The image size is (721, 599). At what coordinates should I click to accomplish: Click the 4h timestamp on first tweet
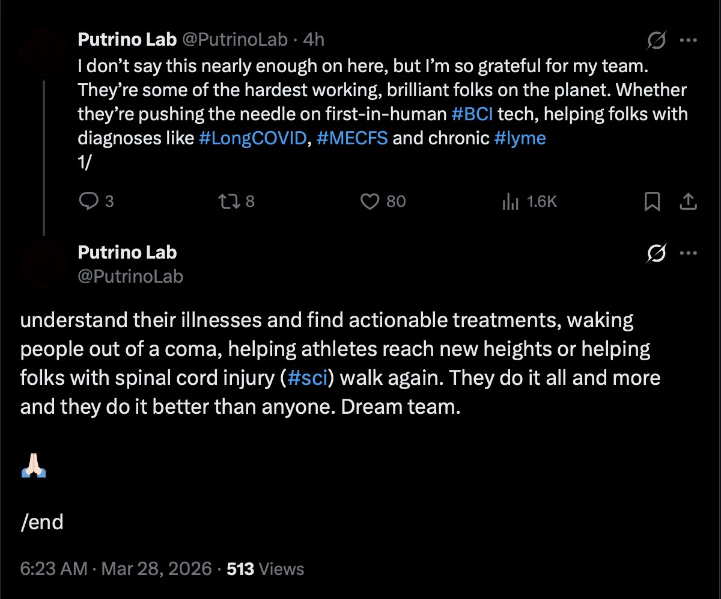pyautogui.click(x=314, y=40)
